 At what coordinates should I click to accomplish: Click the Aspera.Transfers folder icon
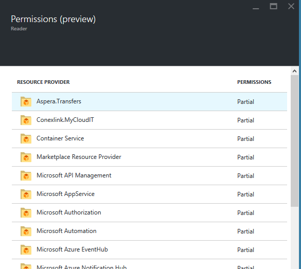26,101
